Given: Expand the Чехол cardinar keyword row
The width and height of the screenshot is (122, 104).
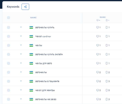Looking at the screenshot, I should (x=21, y=36).
